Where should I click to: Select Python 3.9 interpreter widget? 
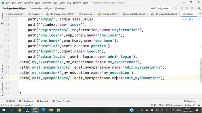click(190, 105)
